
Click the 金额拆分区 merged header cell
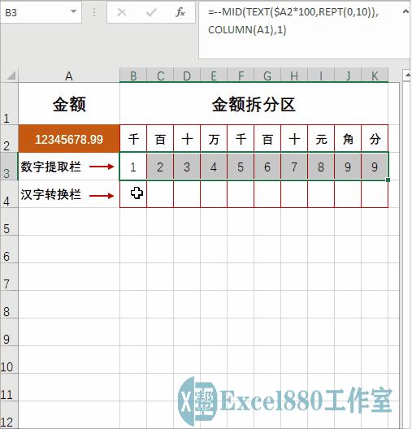tap(254, 104)
